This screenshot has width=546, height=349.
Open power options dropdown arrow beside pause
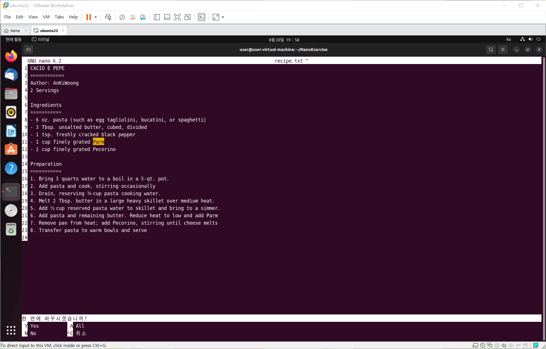pos(96,17)
